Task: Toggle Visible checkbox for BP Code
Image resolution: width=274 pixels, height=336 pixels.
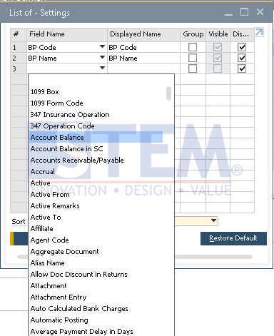Action: click(218, 47)
